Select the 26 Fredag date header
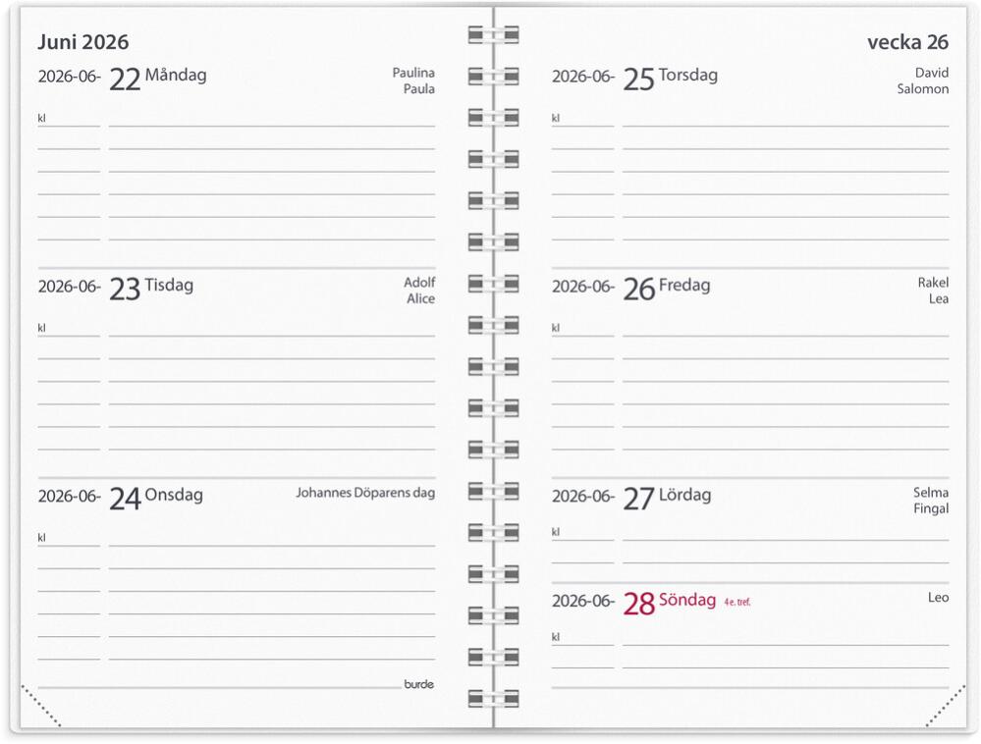Viewport: 981px width, 744px height. click(666, 287)
